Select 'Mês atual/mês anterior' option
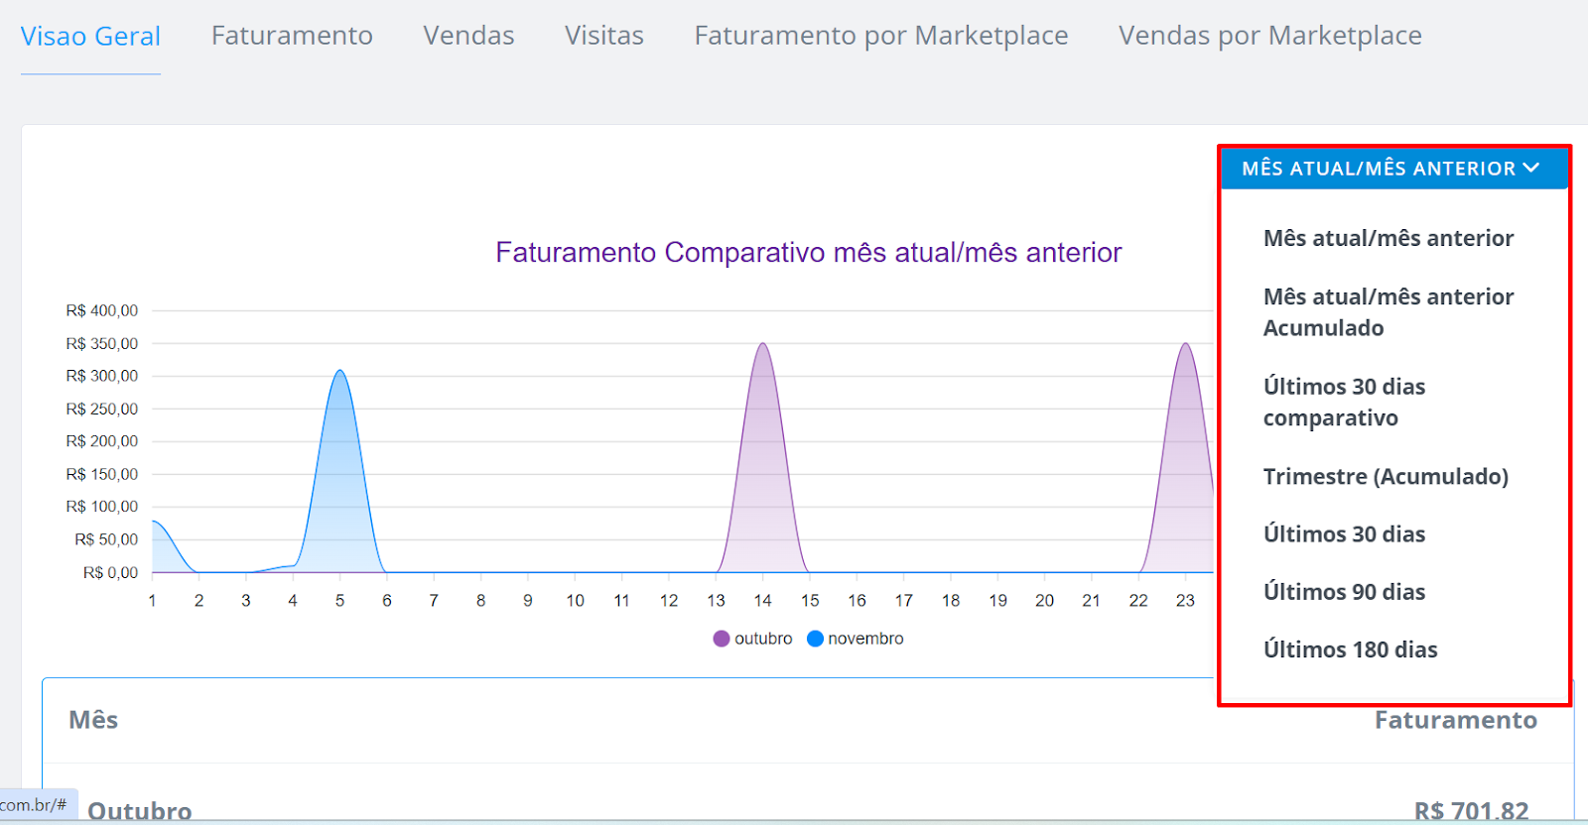The width and height of the screenshot is (1588, 825). coord(1389,238)
